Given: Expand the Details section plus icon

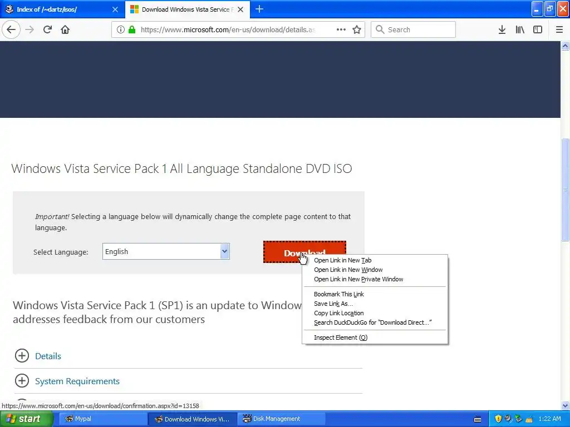Looking at the screenshot, I should click(22, 355).
